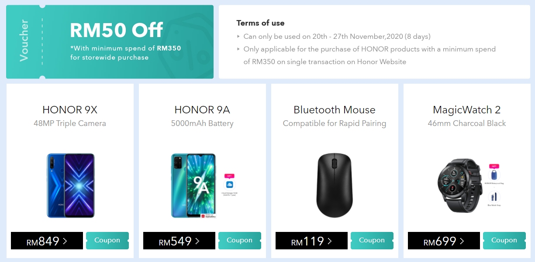Click the black Bluetooth Mouse image
Image resolution: width=535 pixels, height=262 pixels.
coord(335,185)
